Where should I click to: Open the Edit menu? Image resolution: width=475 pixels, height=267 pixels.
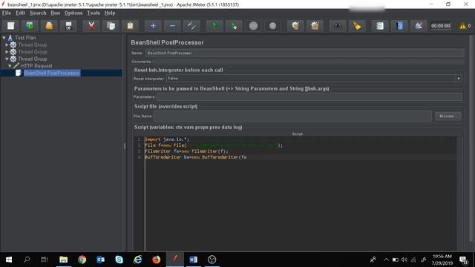[20, 13]
